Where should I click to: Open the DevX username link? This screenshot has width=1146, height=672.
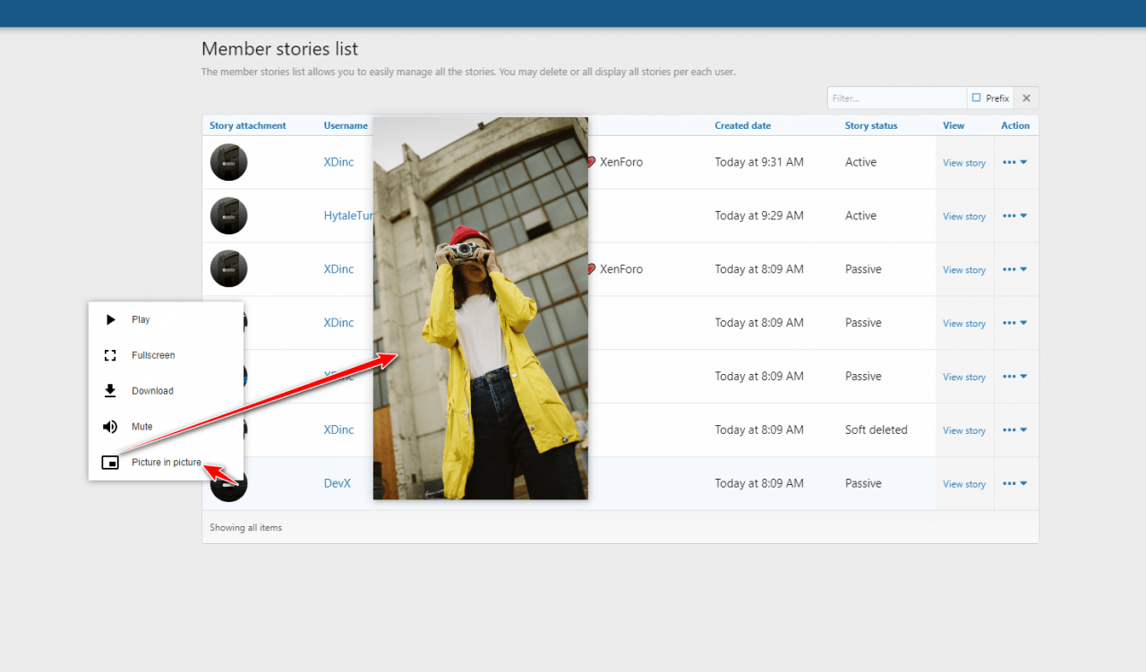(337, 483)
